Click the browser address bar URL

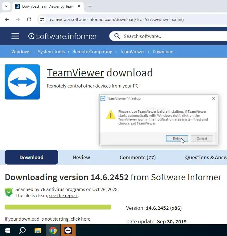[x=116, y=20]
